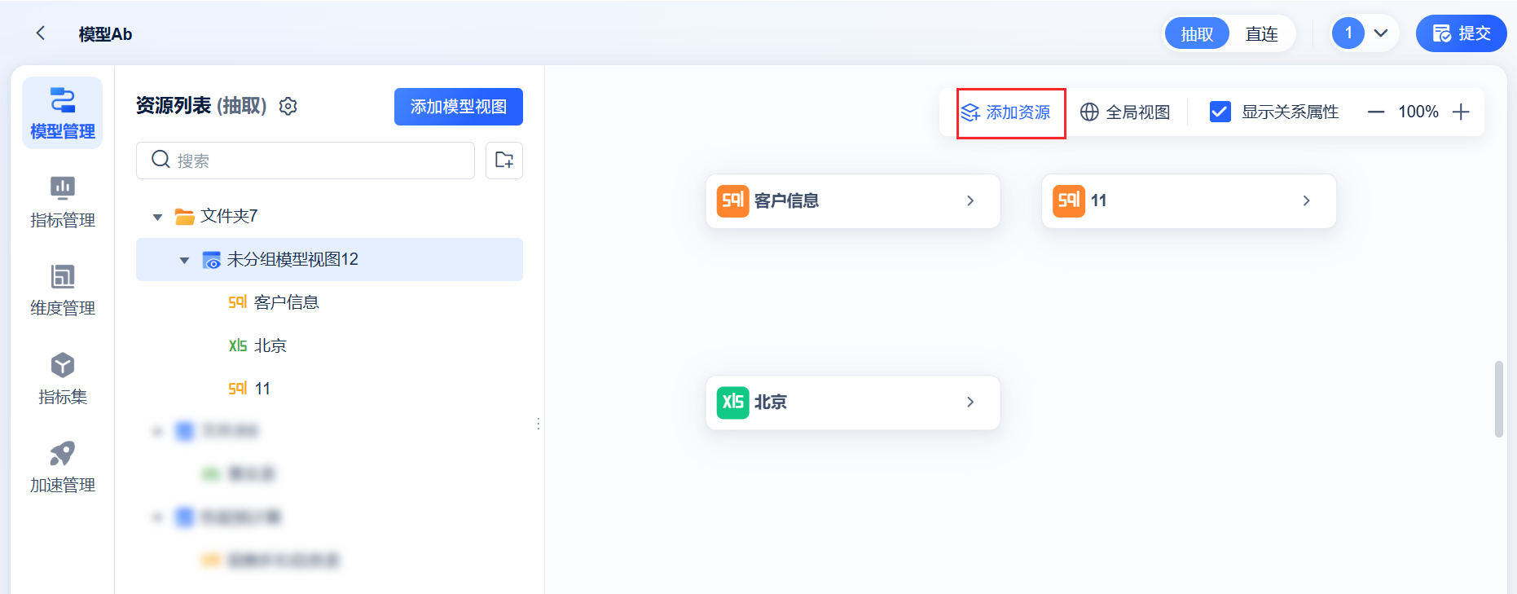
Task: Open the dropdown next to number 1
Action: (x=1381, y=33)
